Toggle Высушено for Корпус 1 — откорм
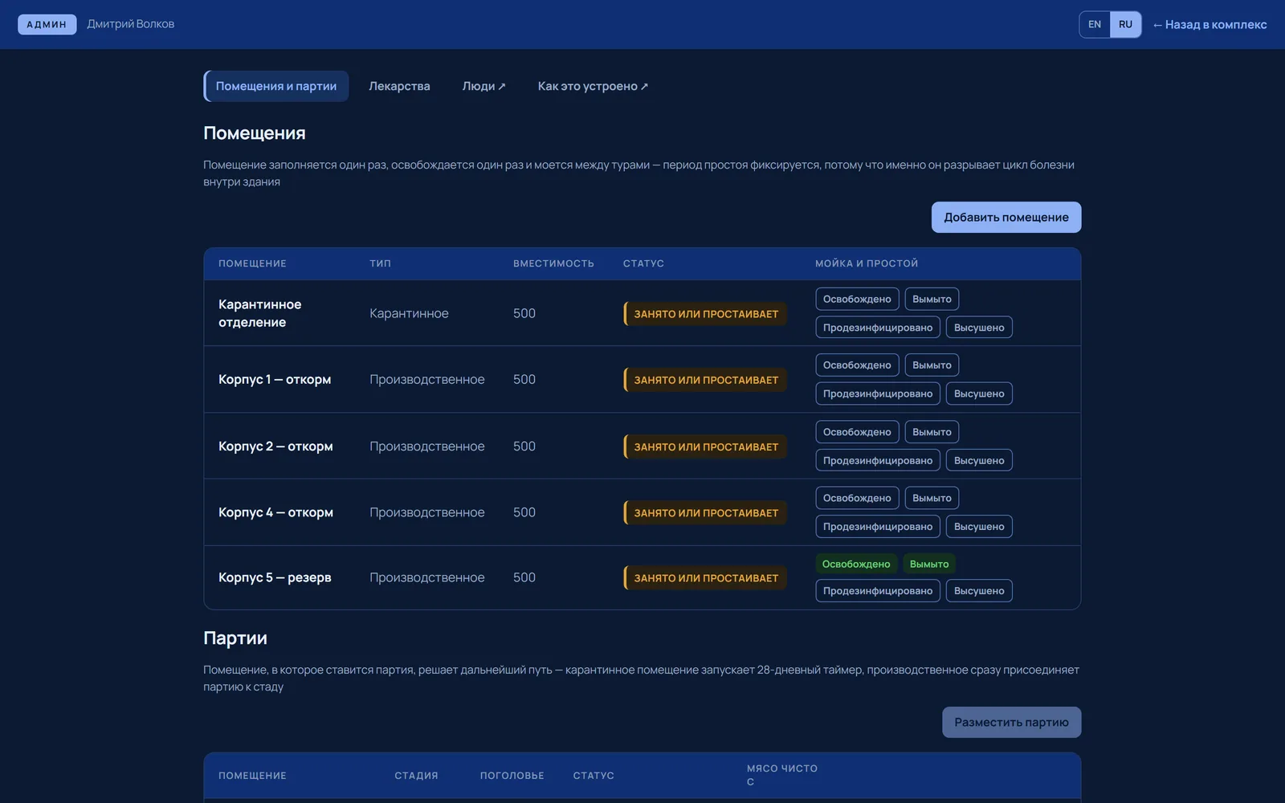 [x=979, y=393]
